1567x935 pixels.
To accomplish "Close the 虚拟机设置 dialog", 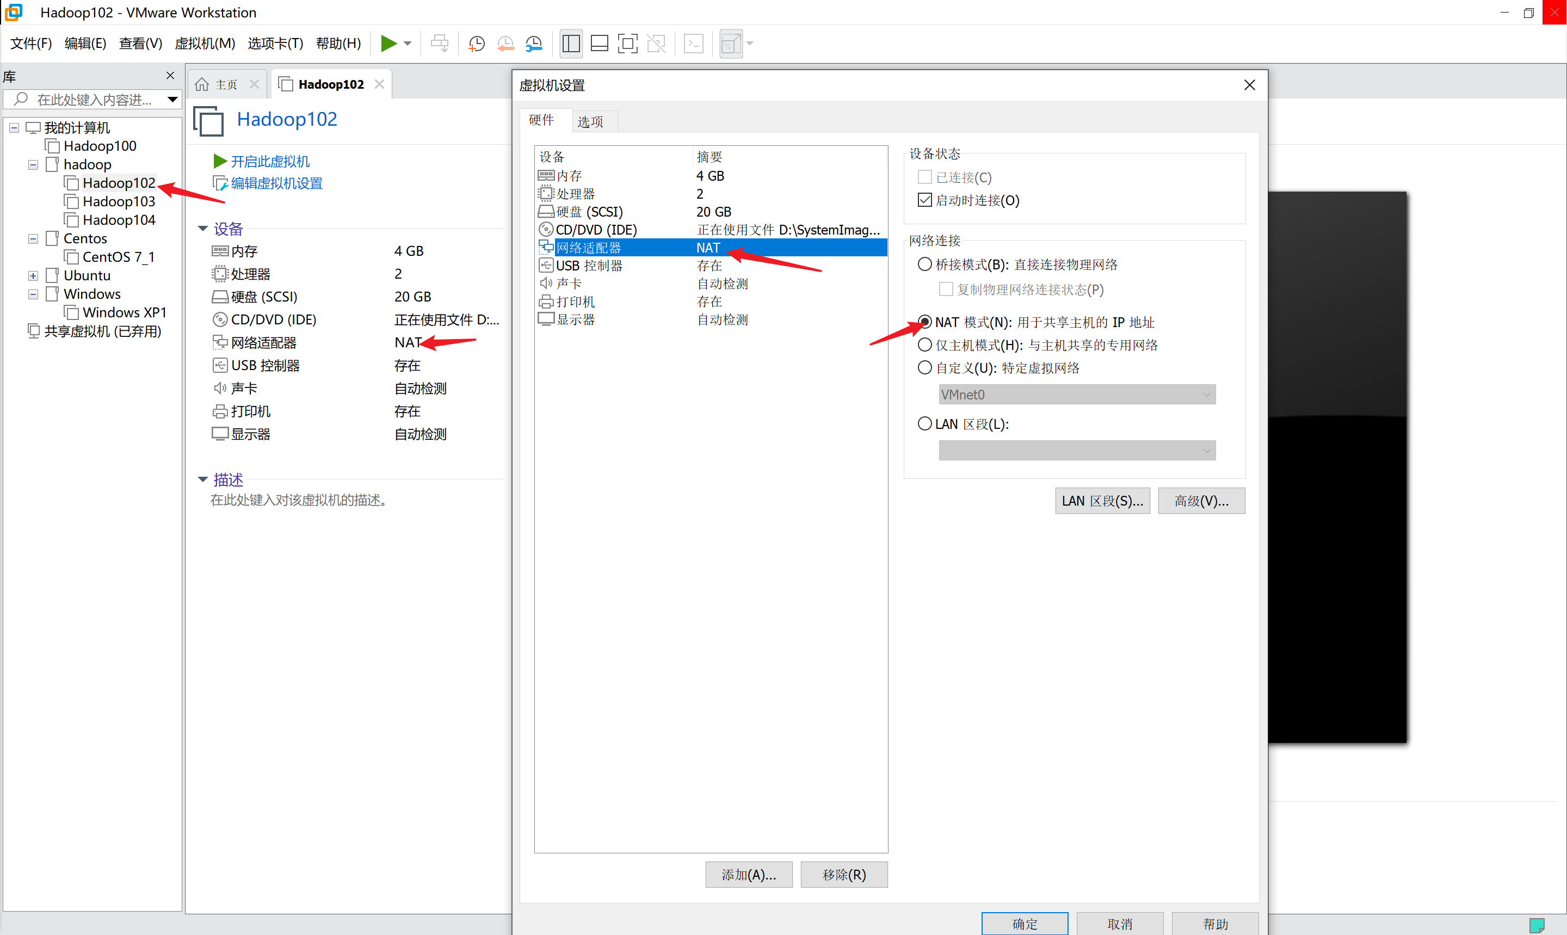I will pyautogui.click(x=1250, y=85).
